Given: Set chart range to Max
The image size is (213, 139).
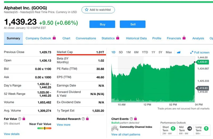Looking at the screenshot, I should coord(169,52).
